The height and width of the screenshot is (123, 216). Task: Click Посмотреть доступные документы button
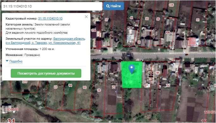[46, 73]
